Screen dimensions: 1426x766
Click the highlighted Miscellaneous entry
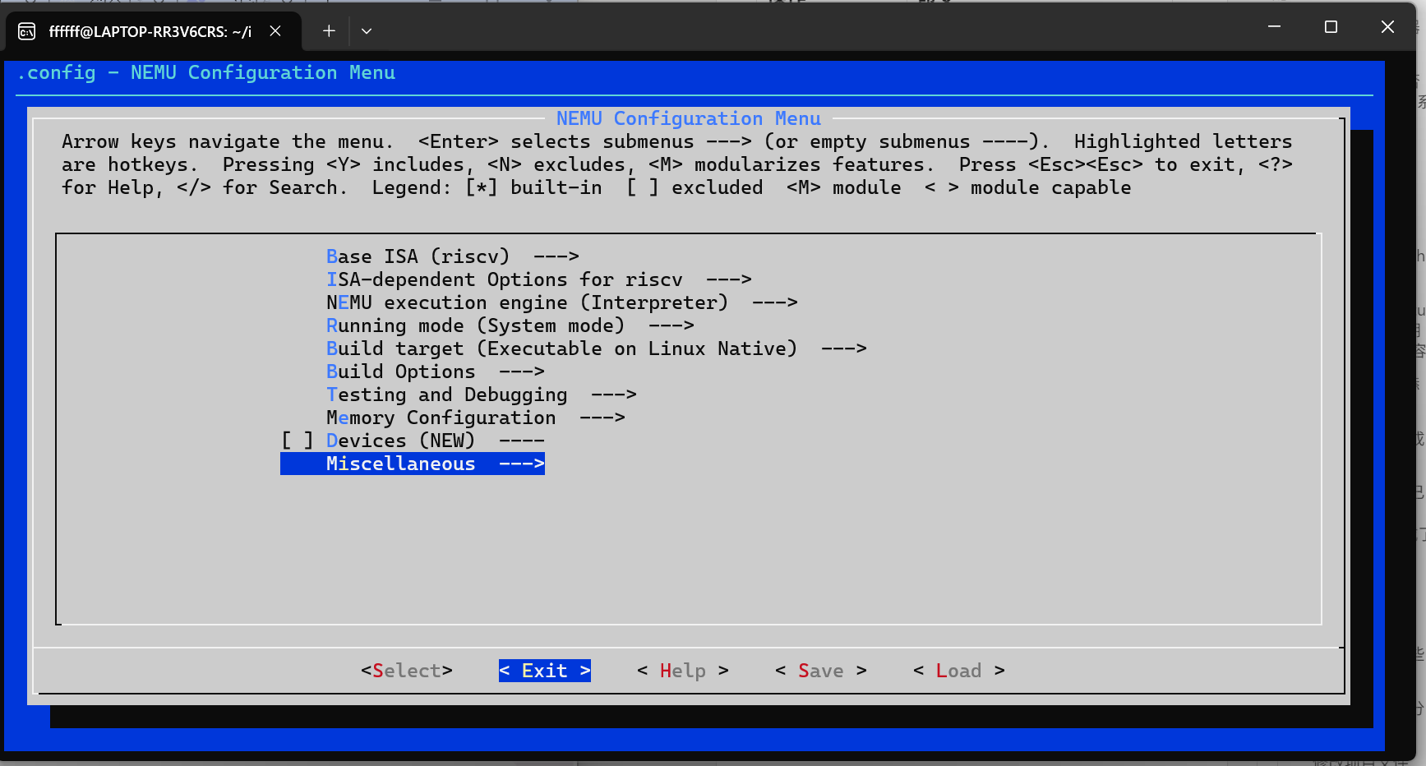[x=413, y=464]
